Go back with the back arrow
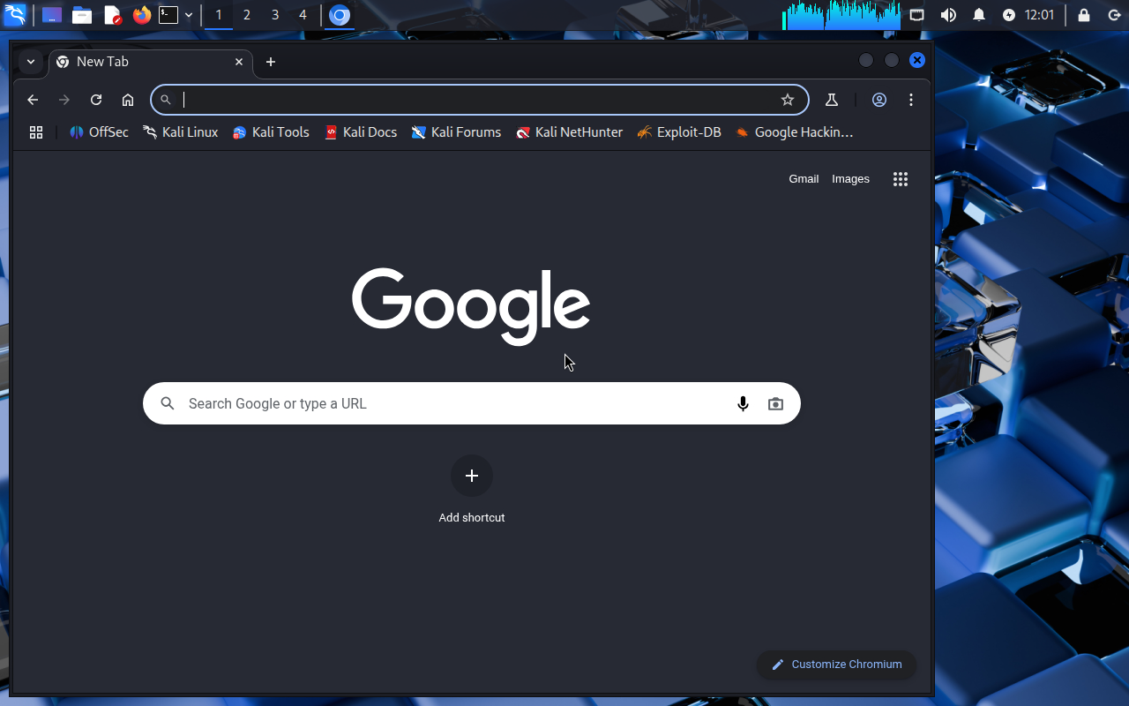1129x706 pixels. (33, 100)
